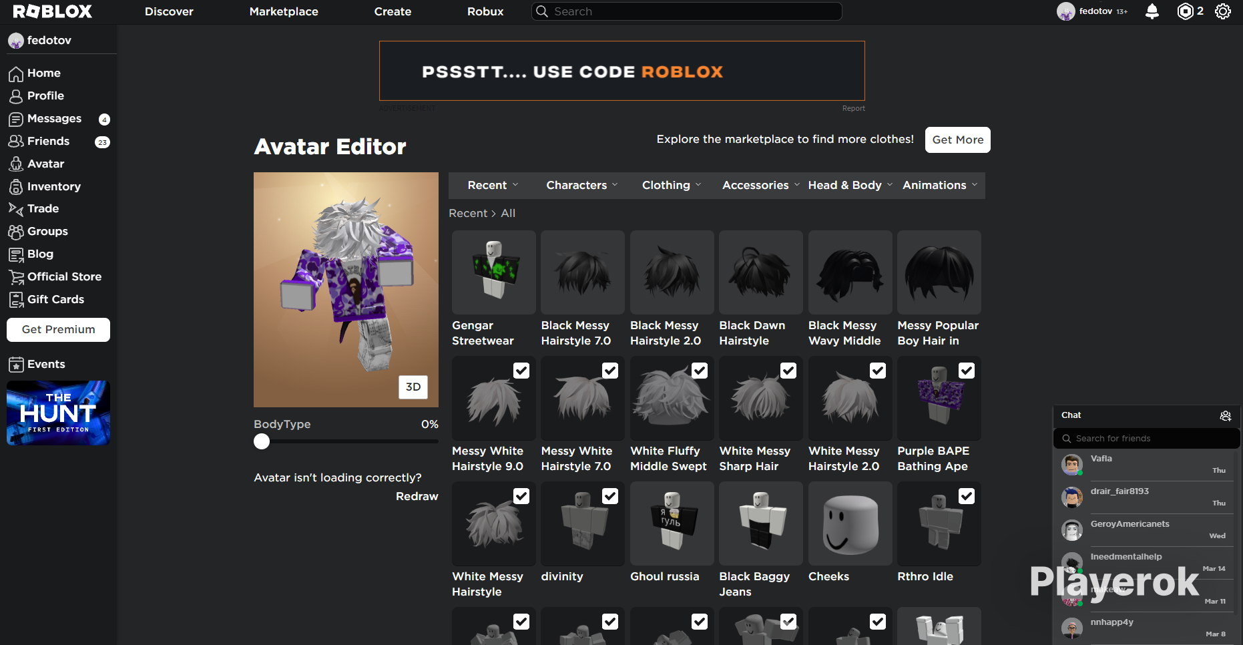Select the Cheeks head item
The image size is (1243, 645).
pos(850,524)
